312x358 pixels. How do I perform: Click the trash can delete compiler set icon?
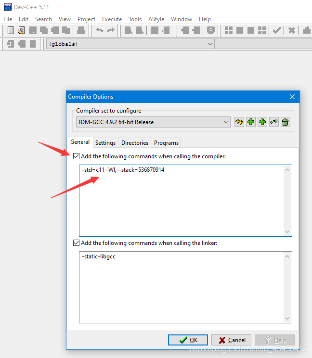285,122
